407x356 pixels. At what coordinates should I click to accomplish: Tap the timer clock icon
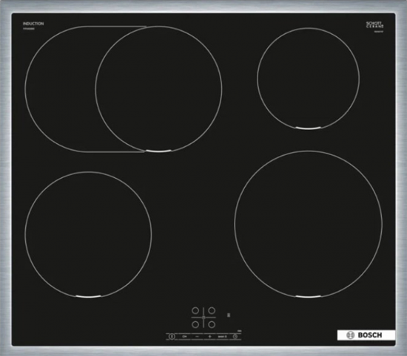click(x=235, y=336)
